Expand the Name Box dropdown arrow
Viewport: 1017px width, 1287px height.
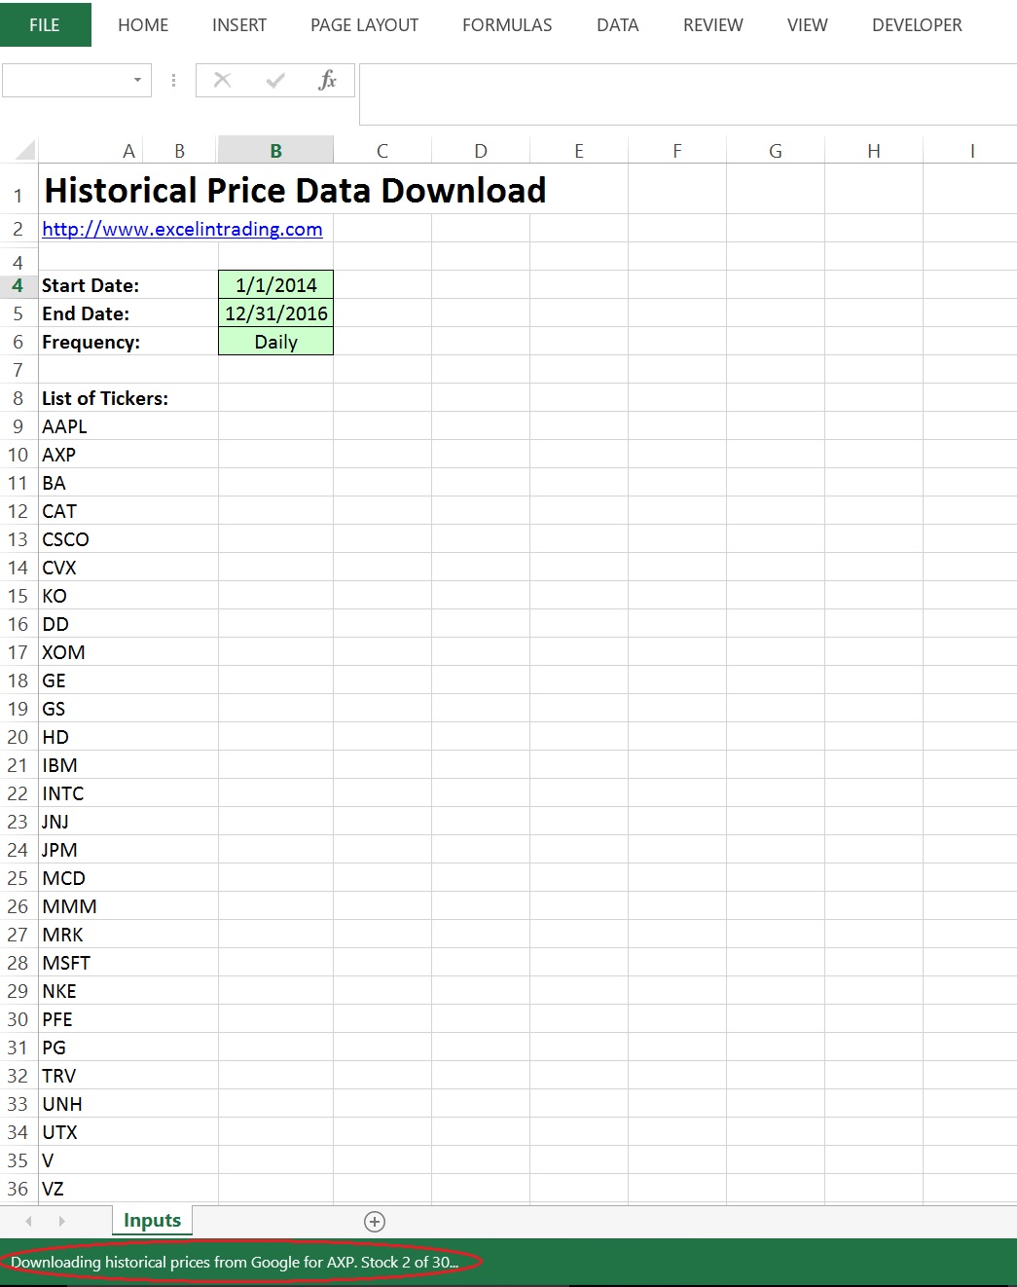point(137,80)
